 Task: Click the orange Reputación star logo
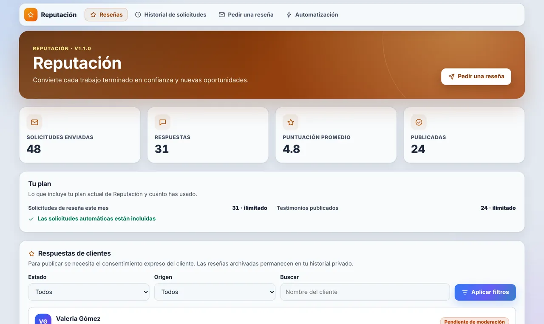pyautogui.click(x=31, y=14)
